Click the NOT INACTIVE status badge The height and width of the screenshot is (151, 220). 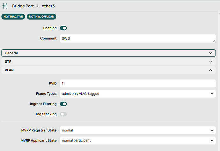(x=13, y=17)
